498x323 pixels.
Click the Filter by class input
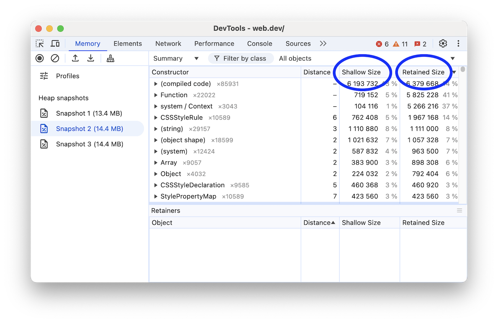tap(241, 58)
